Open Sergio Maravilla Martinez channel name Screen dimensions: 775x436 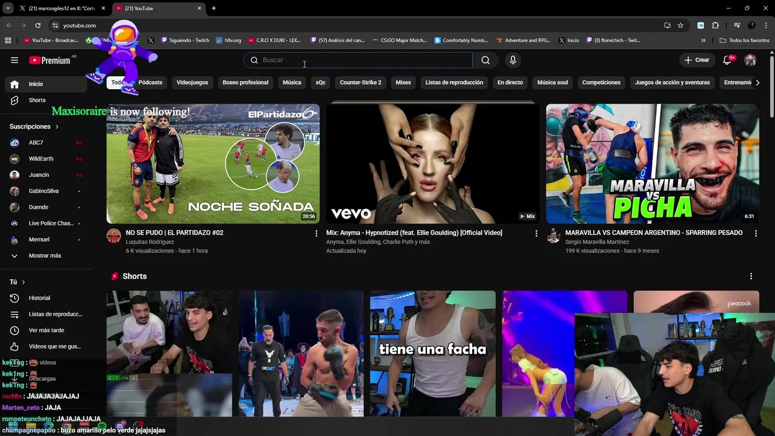pos(597,242)
